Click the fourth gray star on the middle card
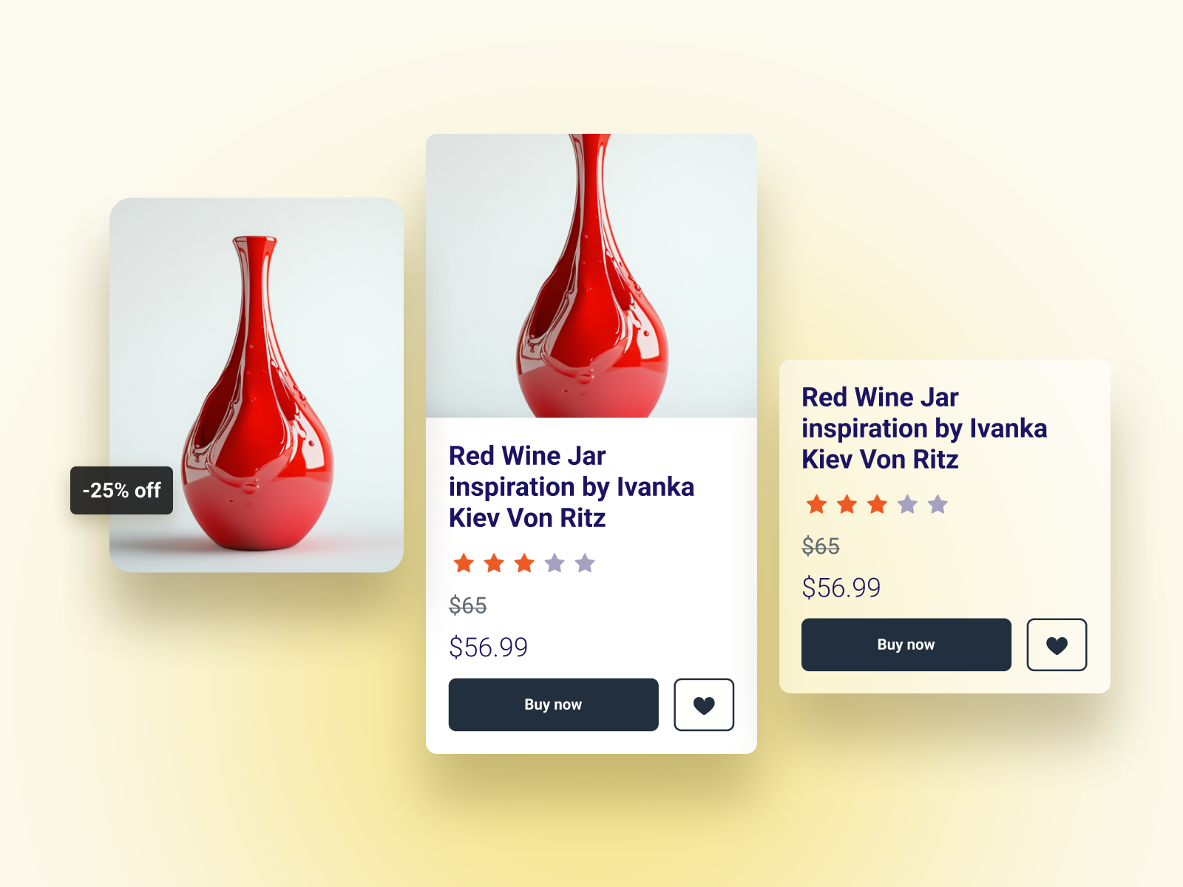The height and width of the screenshot is (887, 1183). click(553, 563)
